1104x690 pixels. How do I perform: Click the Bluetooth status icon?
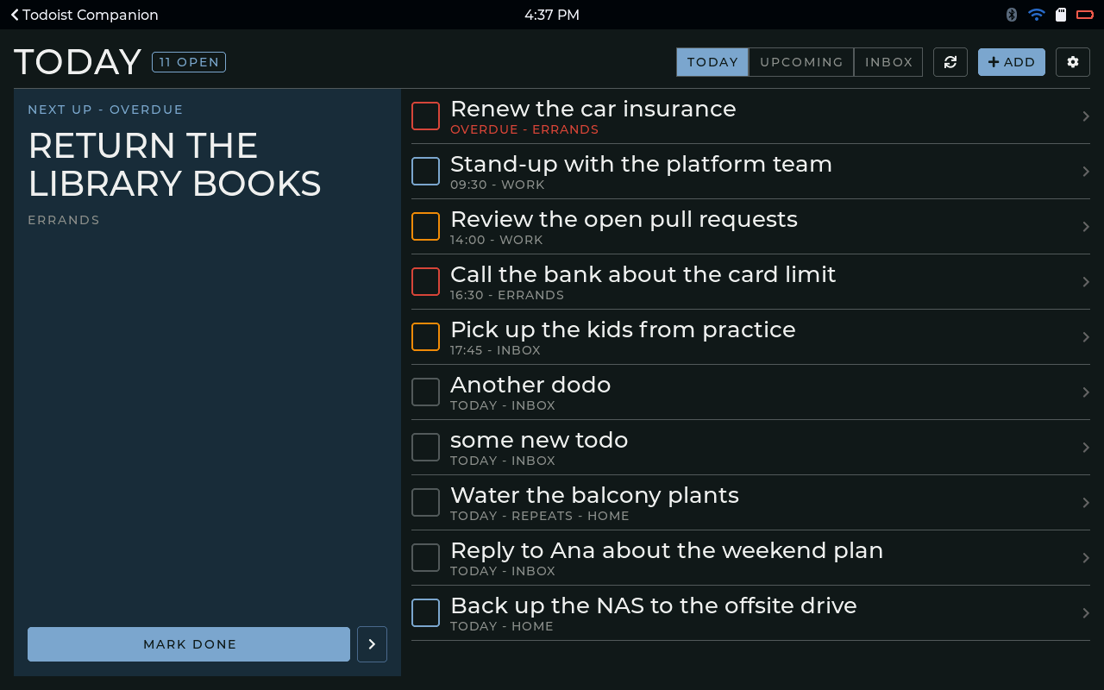pyautogui.click(x=1012, y=15)
